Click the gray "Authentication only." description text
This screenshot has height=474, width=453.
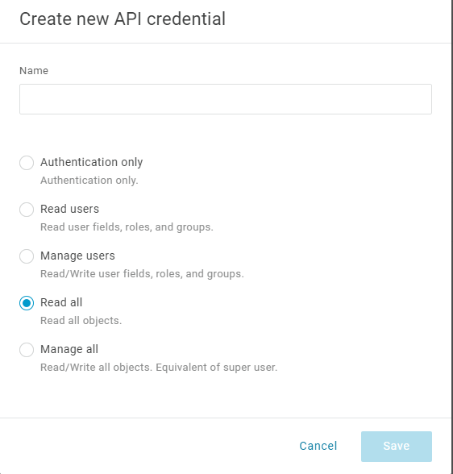click(89, 181)
